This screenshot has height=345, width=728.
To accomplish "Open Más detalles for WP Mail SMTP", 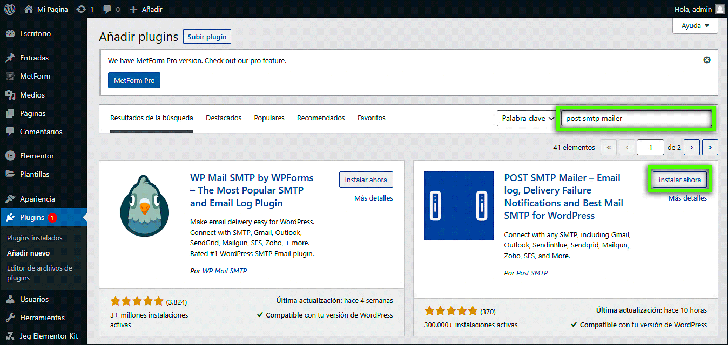I will (373, 198).
